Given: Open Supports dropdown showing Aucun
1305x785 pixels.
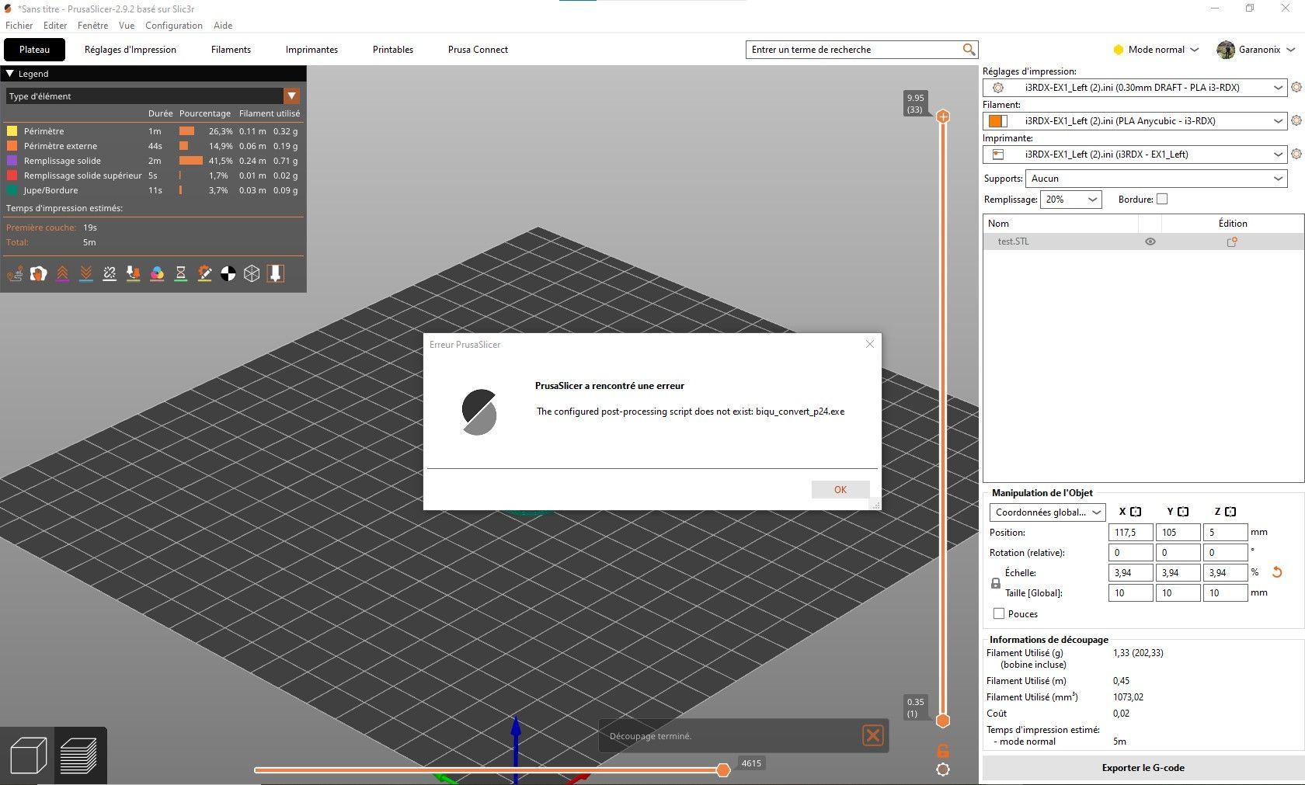Looking at the screenshot, I should tap(1157, 179).
